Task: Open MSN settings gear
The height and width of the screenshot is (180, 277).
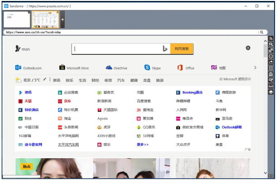Action: 248,48
